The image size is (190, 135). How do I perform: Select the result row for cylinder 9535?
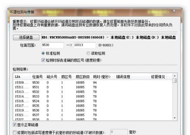pos(93,106)
